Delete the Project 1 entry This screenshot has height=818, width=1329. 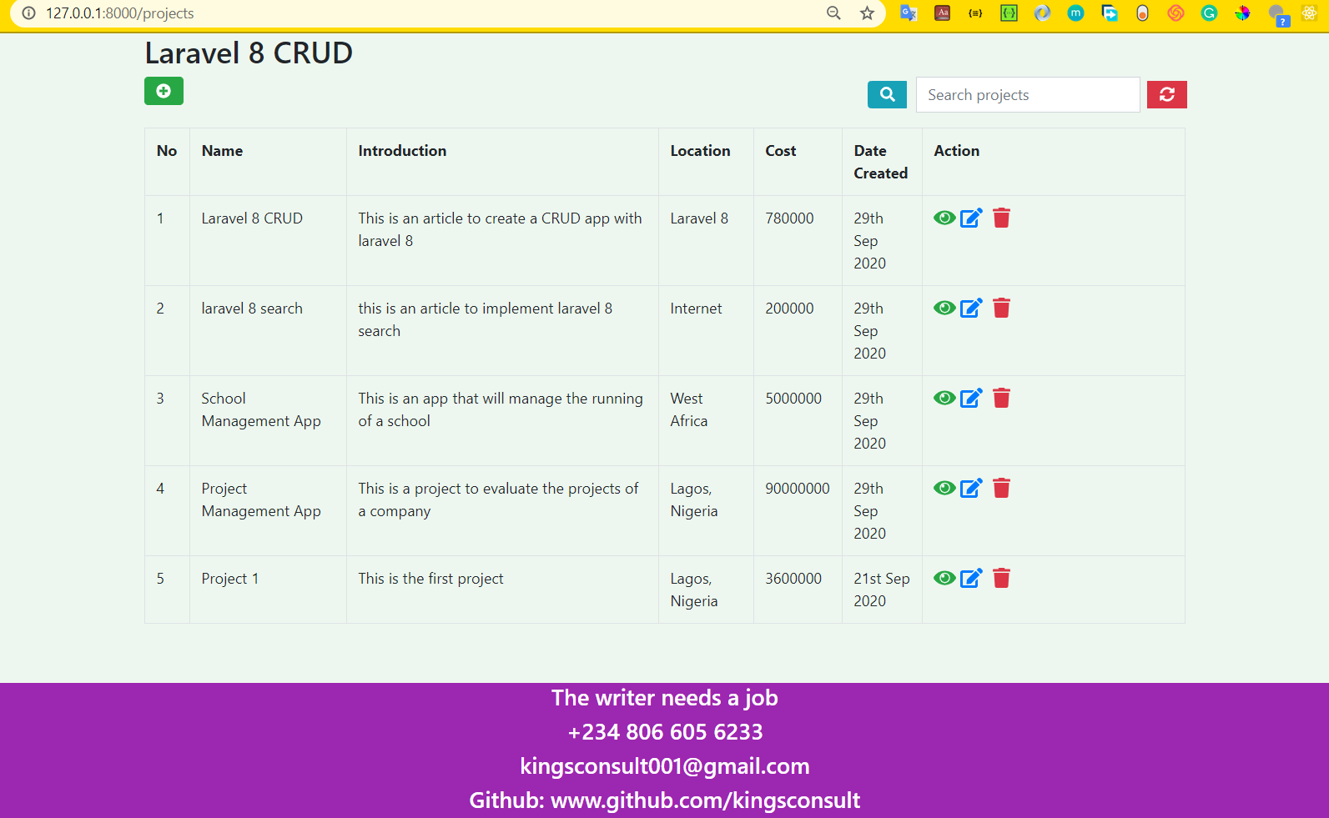tap(1002, 578)
